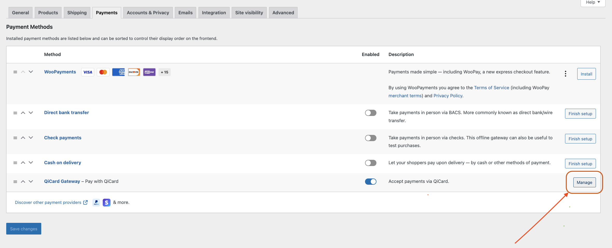Screen dimensions: 612x248
Task: Click the Method column header
Action: (52, 54)
